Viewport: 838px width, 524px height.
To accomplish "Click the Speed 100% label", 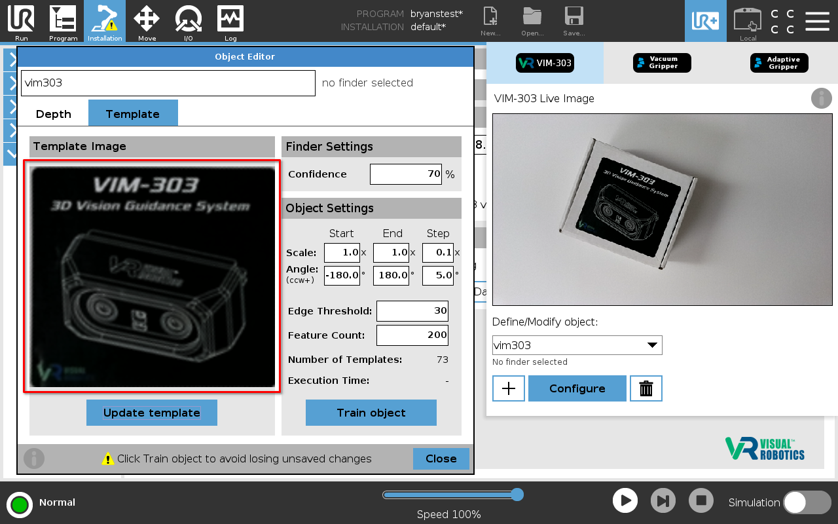I will coord(449,514).
